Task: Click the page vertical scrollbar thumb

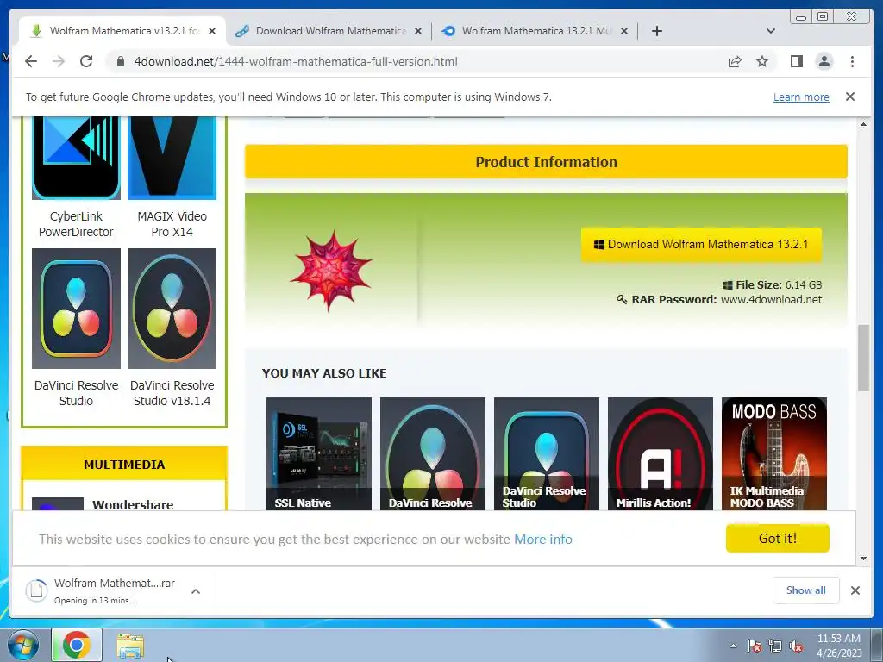Action: click(863, 358)
